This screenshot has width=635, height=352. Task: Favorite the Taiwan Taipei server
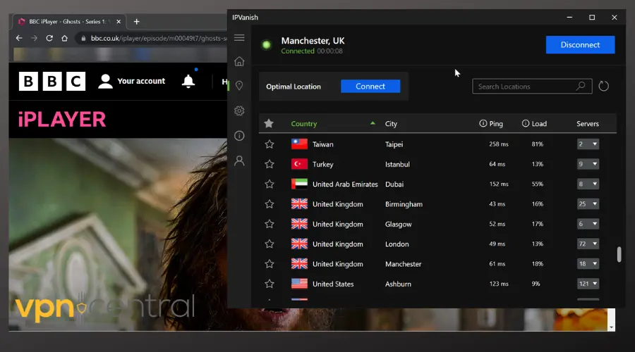270,144
